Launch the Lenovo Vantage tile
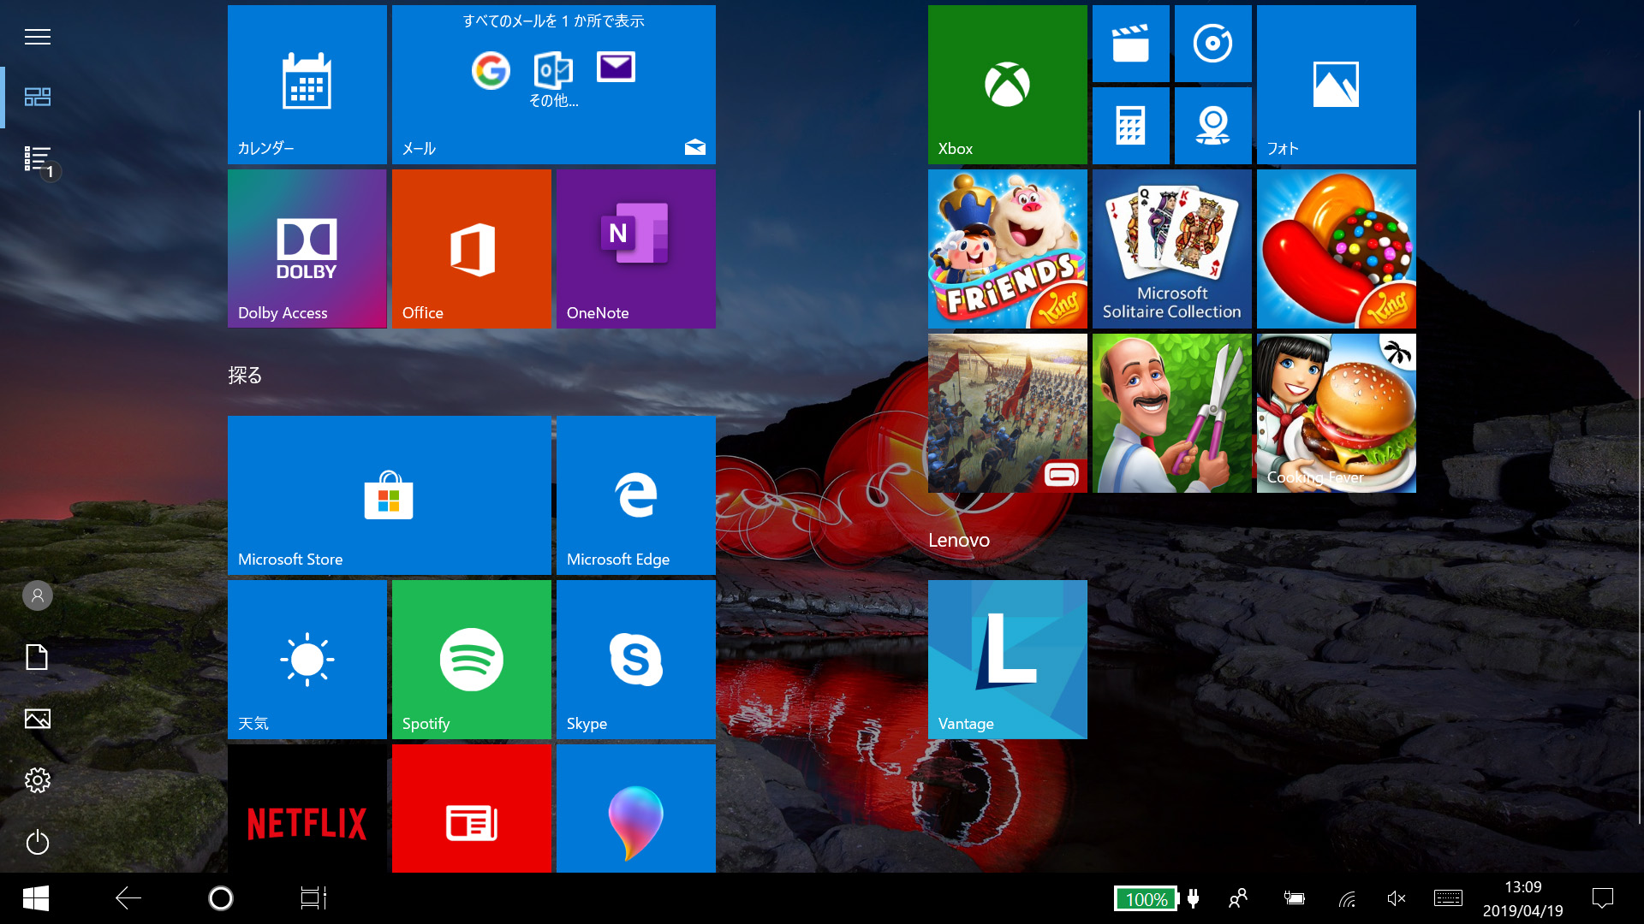The image size is (1644, 924). point(1007,659)
